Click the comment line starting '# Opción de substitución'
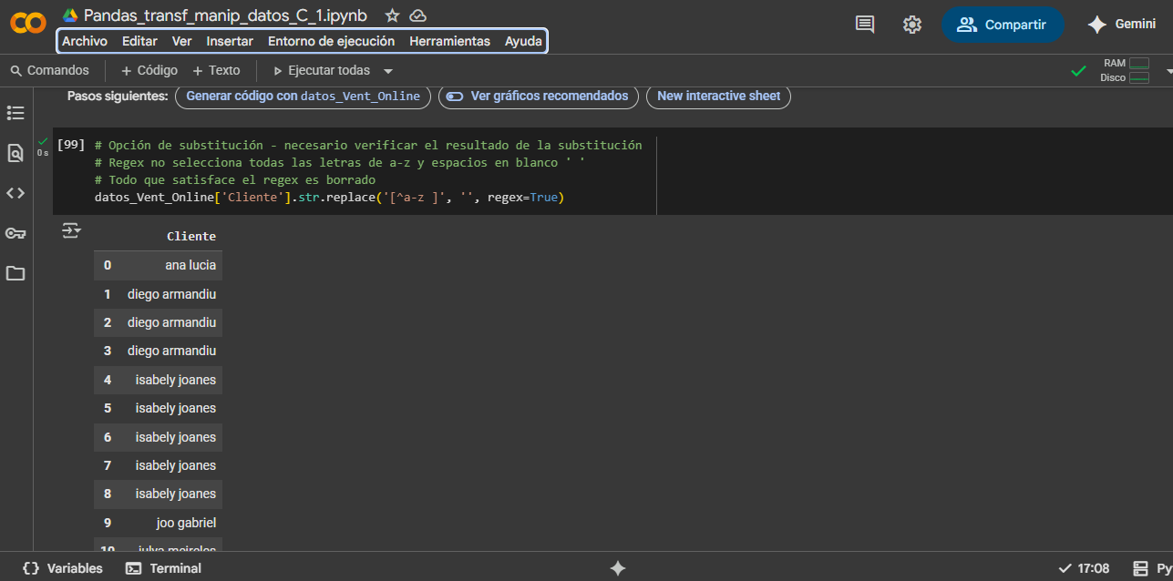This screenshot has width=1173, height=581. (x=368, y=145)
